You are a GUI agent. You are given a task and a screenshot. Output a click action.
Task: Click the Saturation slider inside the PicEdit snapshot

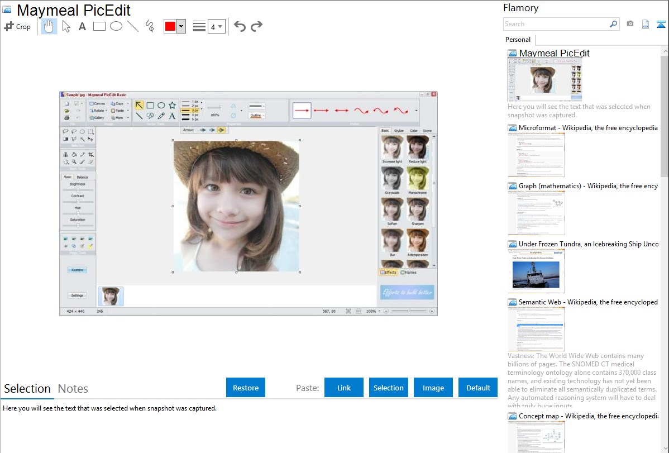click(x=78, y=225)
